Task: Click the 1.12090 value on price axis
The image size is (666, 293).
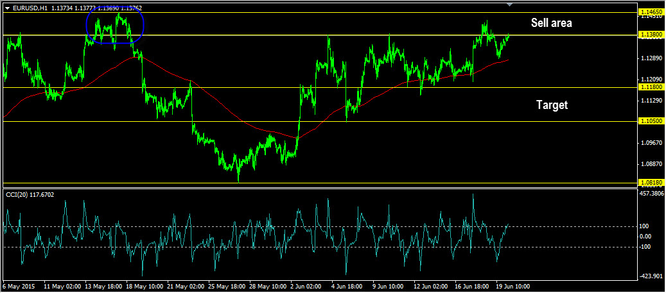Action: point(653,80)
